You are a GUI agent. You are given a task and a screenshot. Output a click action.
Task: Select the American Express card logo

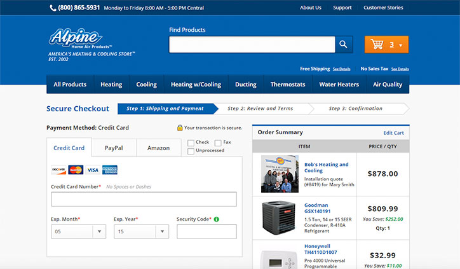(x=110, y=170)
